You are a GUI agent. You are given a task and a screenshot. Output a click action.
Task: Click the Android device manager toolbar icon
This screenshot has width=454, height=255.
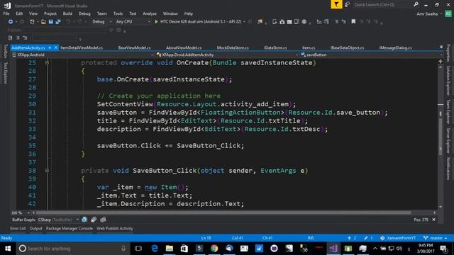pos(275,22)
